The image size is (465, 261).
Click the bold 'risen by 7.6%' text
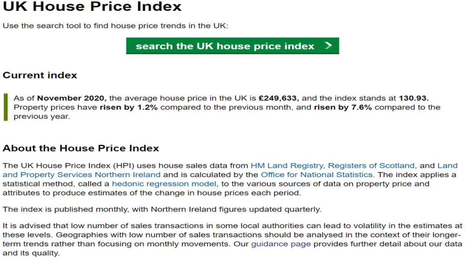[342, 107]
